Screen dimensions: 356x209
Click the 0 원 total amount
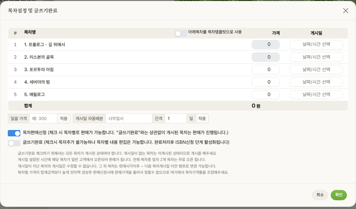(256, 106)
